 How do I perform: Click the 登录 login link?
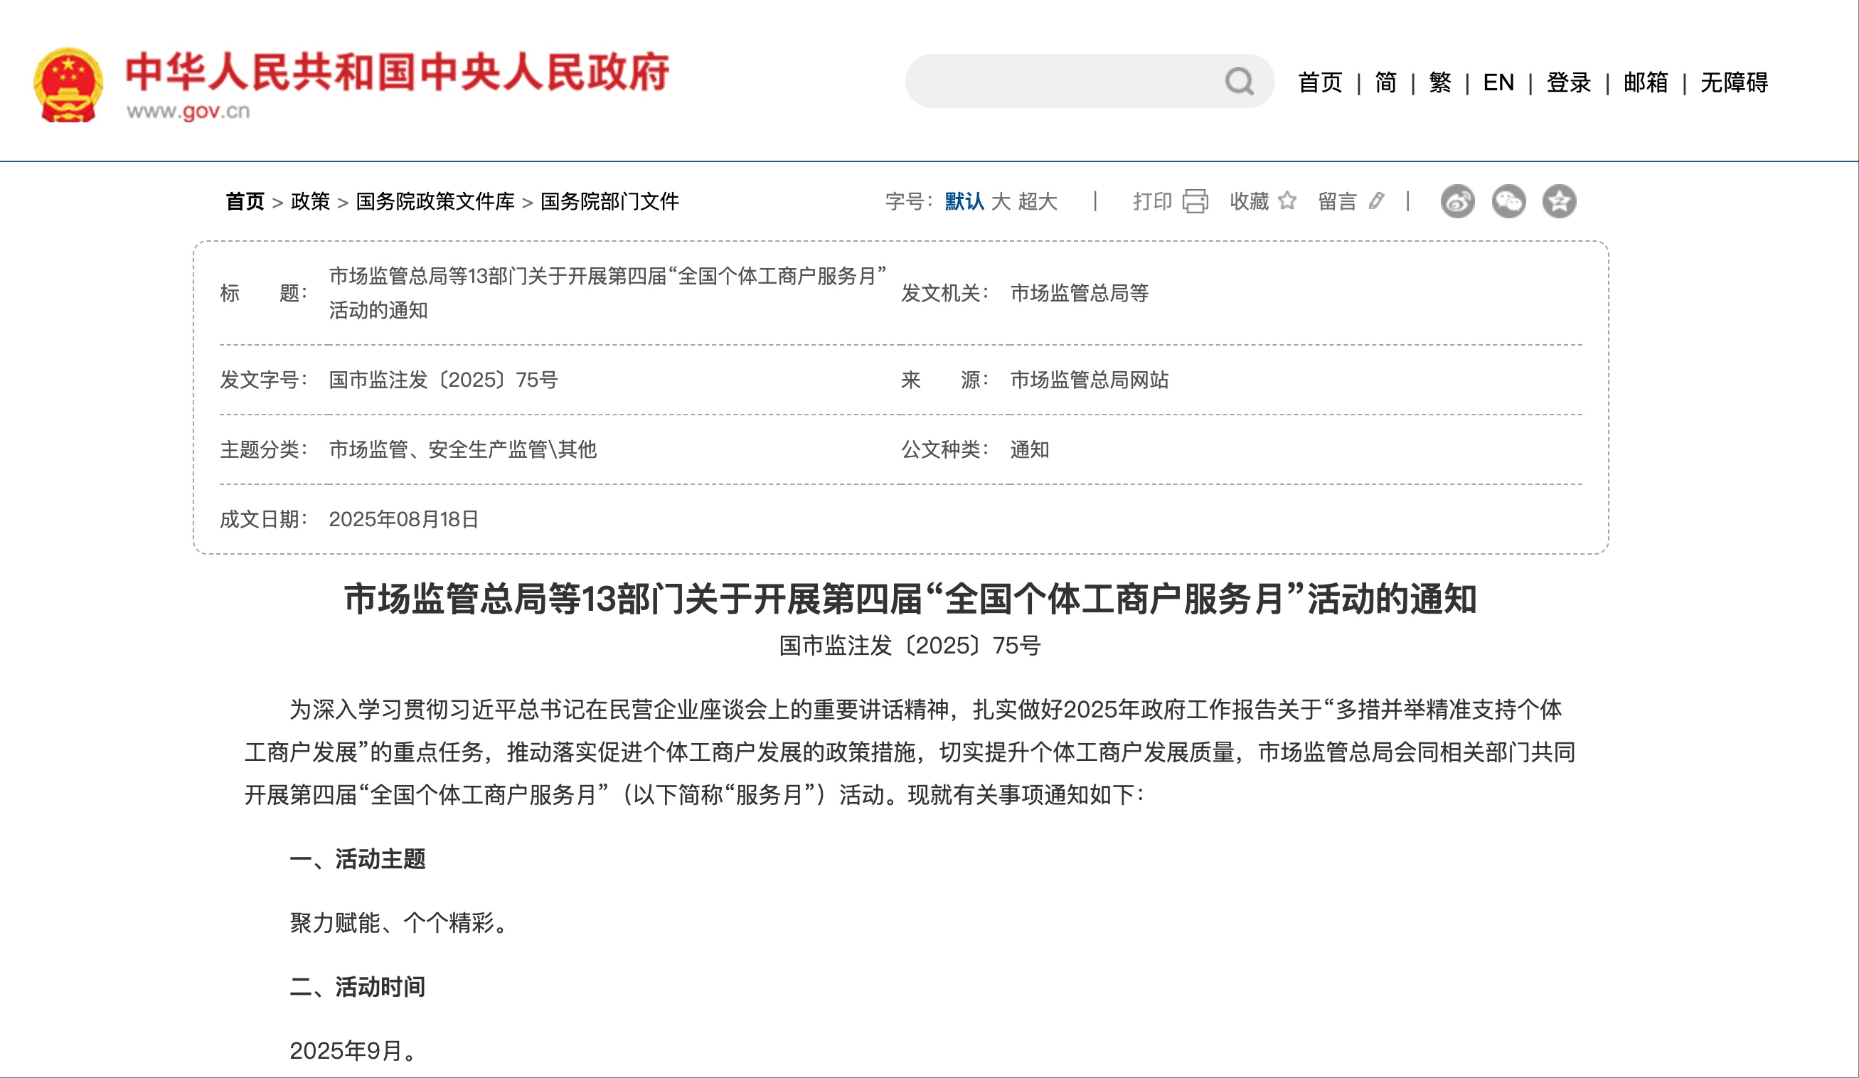[x=1568, y=82]
